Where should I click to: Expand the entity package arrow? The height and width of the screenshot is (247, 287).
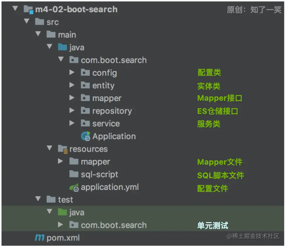coord(72,85)
